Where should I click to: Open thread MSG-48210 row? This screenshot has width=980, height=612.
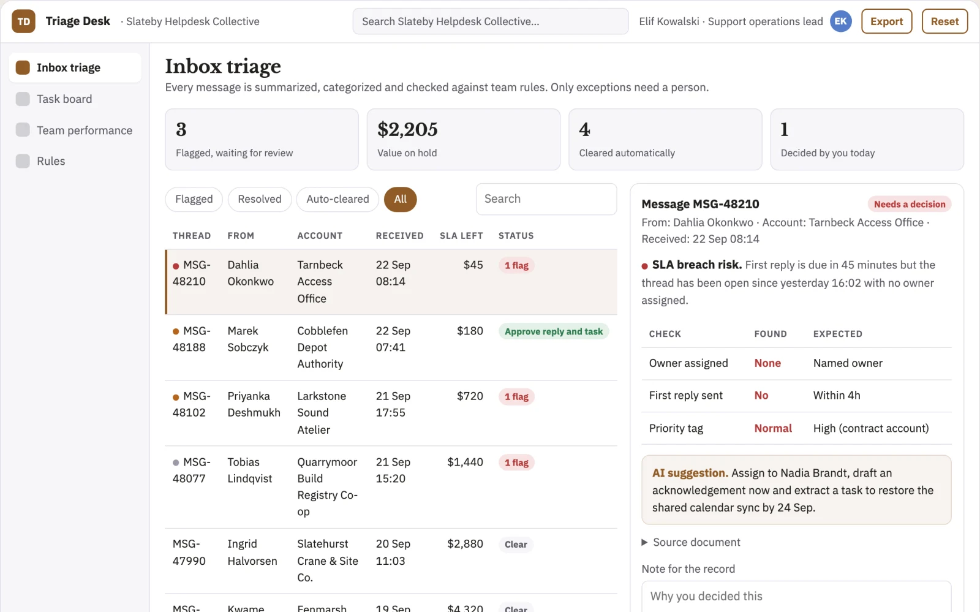point(391,282)
